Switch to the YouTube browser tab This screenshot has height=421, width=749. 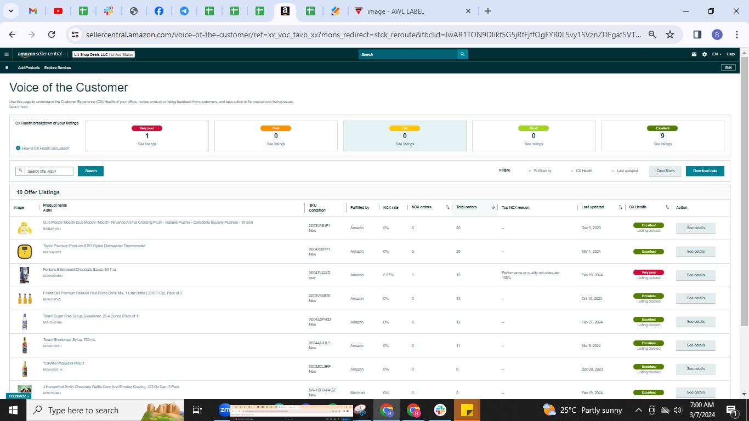58,11
